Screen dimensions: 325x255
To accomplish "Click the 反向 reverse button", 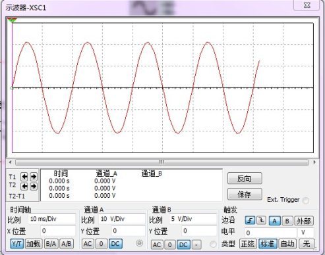I will [245, 179].
